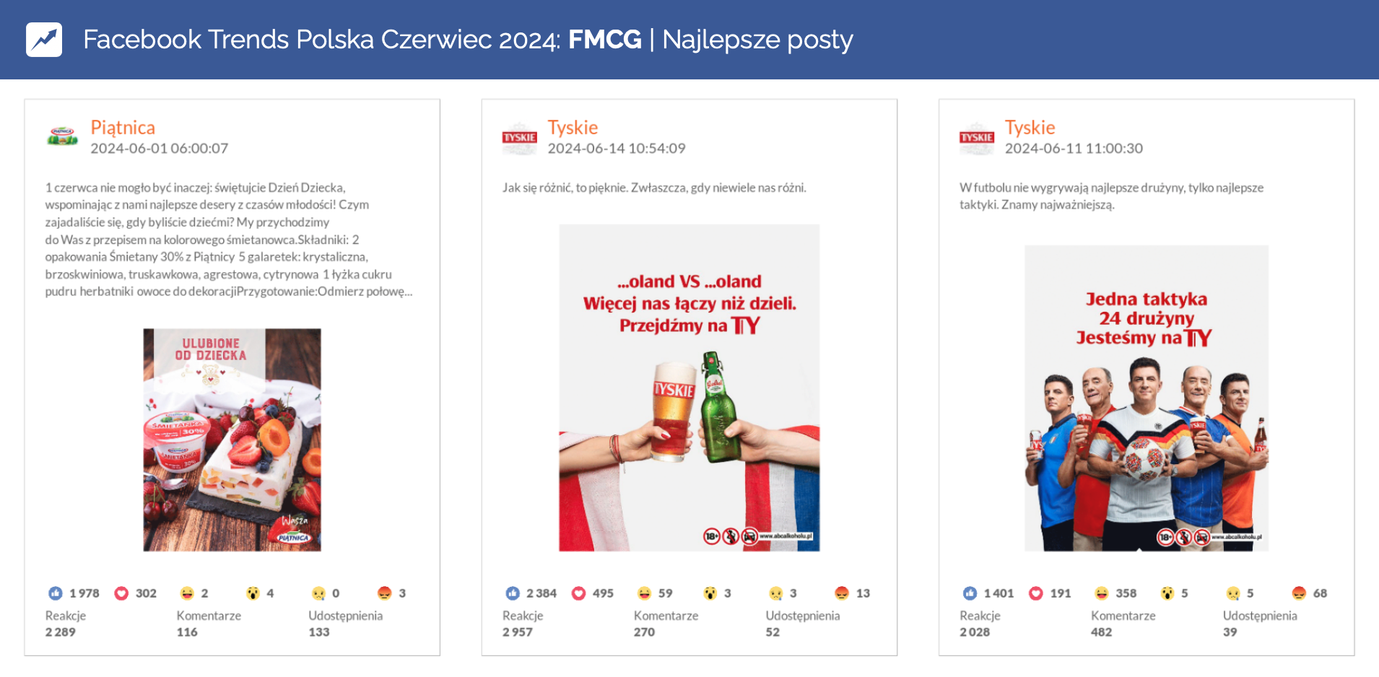
Task: Open the Tyskie name link above 2024-06-11 date
Action: tap(1030, 128)
